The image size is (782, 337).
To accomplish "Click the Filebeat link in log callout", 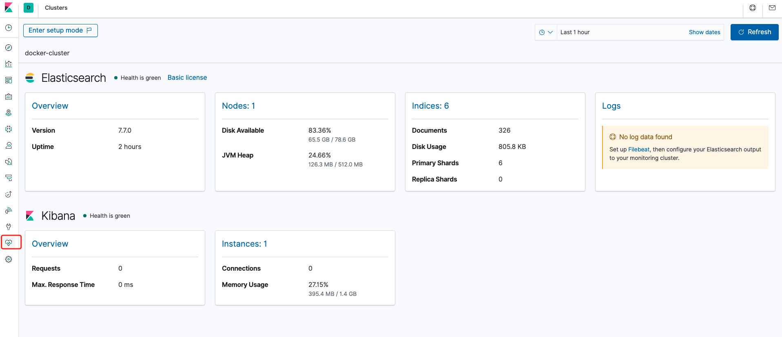I will (x=639, y=149).
